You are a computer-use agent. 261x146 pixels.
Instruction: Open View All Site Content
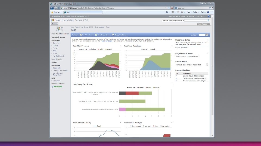60,34
